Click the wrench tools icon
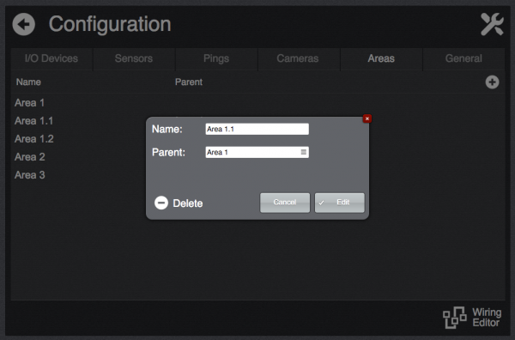 [x=492, y=24]
